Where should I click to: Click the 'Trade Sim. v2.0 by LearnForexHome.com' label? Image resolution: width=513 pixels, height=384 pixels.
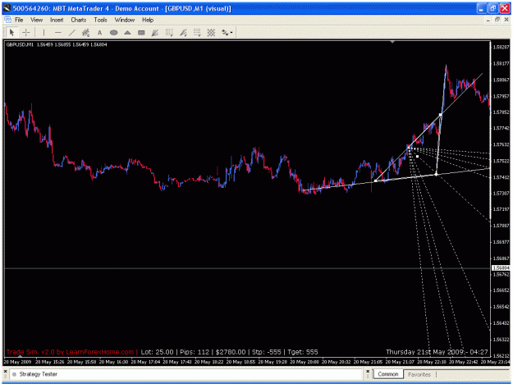click(70, 352)
